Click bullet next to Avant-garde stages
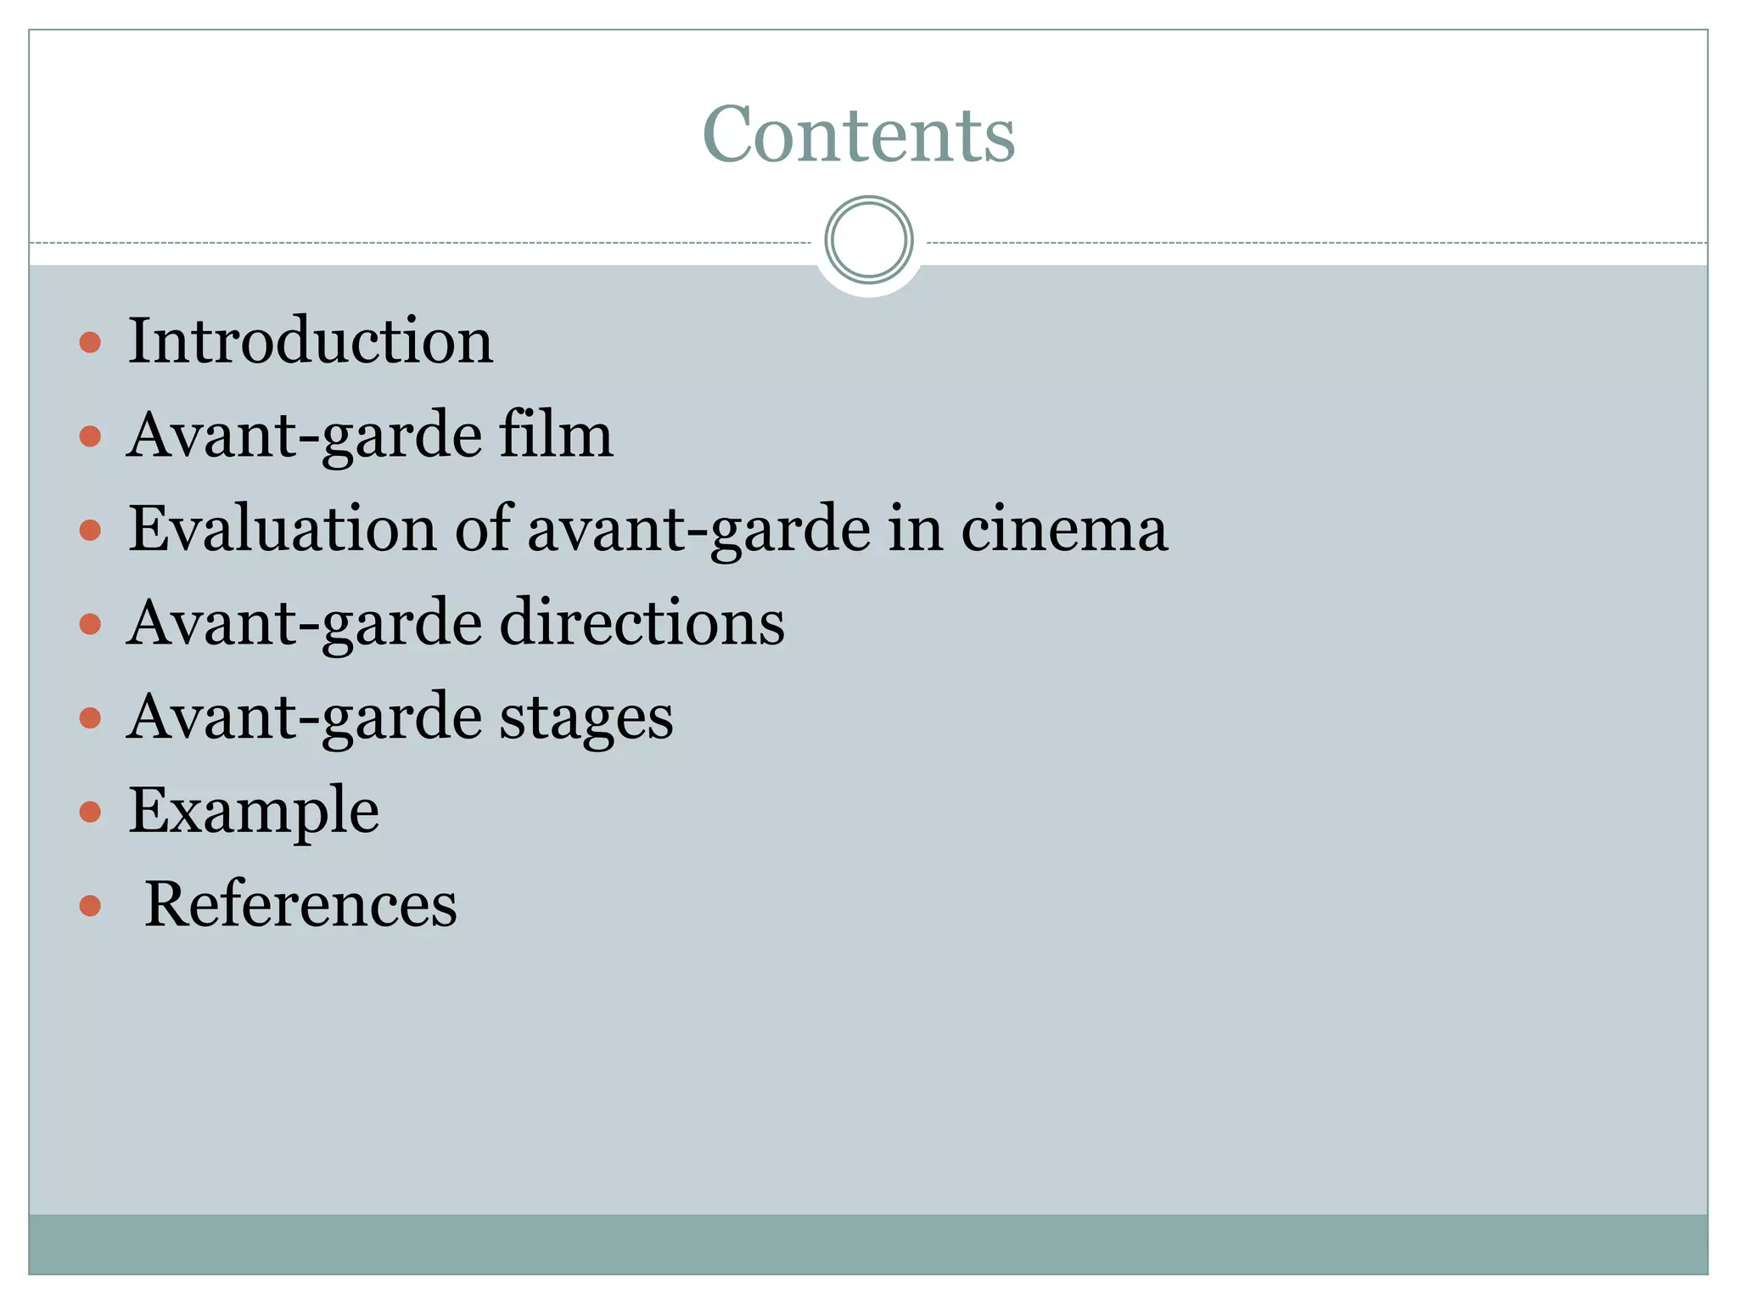The width and height of the screenshot is (1738, 1304). [90, 719]
